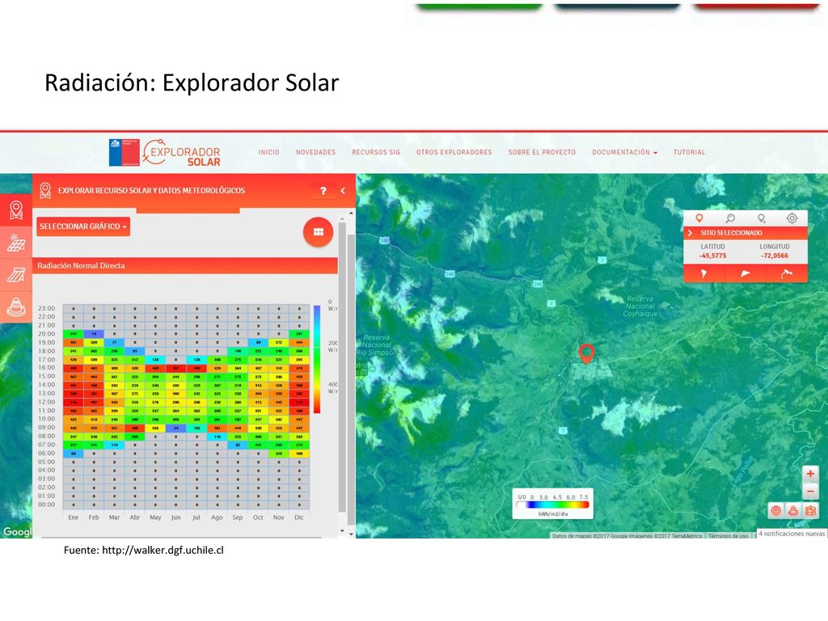Click the 06:00 hour row label
Viewport: 828px width, 621px height.
coord(46,453)
